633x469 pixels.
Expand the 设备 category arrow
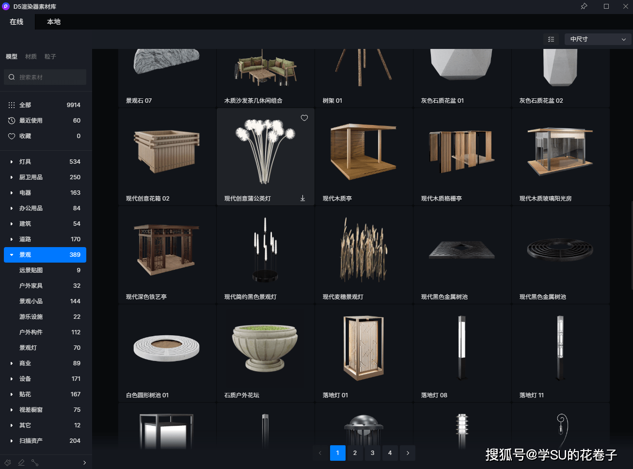pyautogui.click(x=12, y=379)
